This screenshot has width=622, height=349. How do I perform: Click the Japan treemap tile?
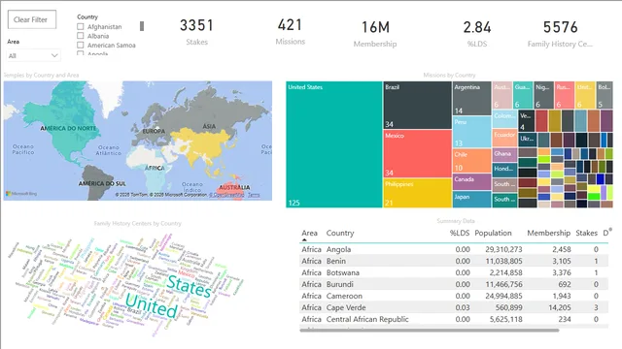click(472, 200)
